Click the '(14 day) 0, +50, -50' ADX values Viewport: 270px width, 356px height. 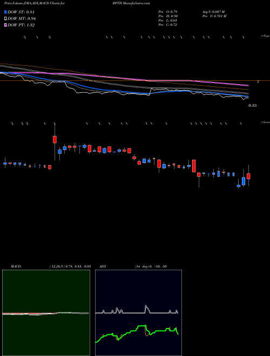point(151,266)
